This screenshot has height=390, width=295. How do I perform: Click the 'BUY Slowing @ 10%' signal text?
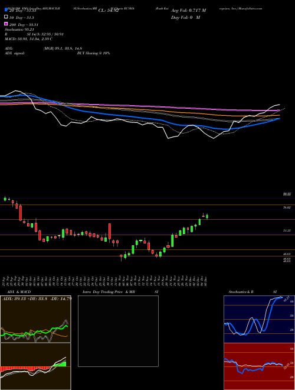click(x=93, y=53)
